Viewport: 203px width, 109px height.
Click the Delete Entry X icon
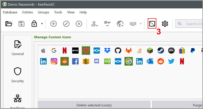(x=79, y=24)
